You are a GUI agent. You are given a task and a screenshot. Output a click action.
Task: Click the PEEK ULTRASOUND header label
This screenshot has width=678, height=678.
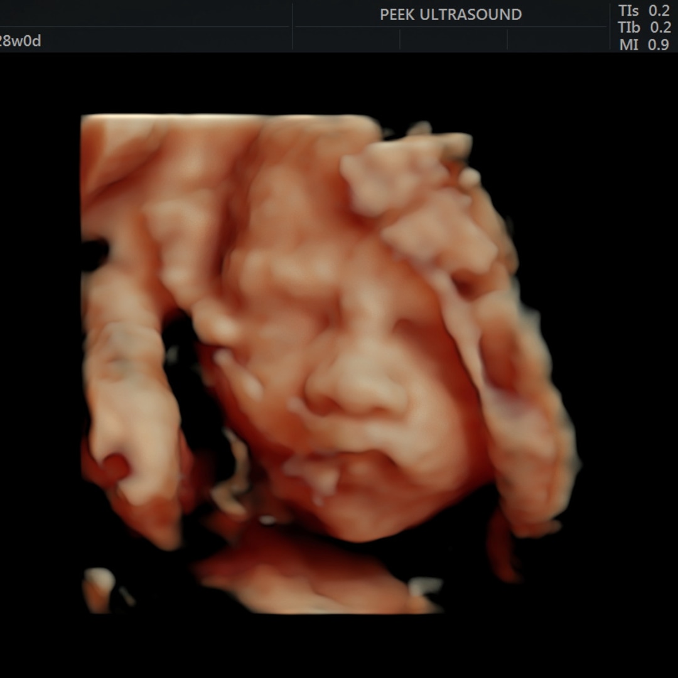[x=450, y=14]
